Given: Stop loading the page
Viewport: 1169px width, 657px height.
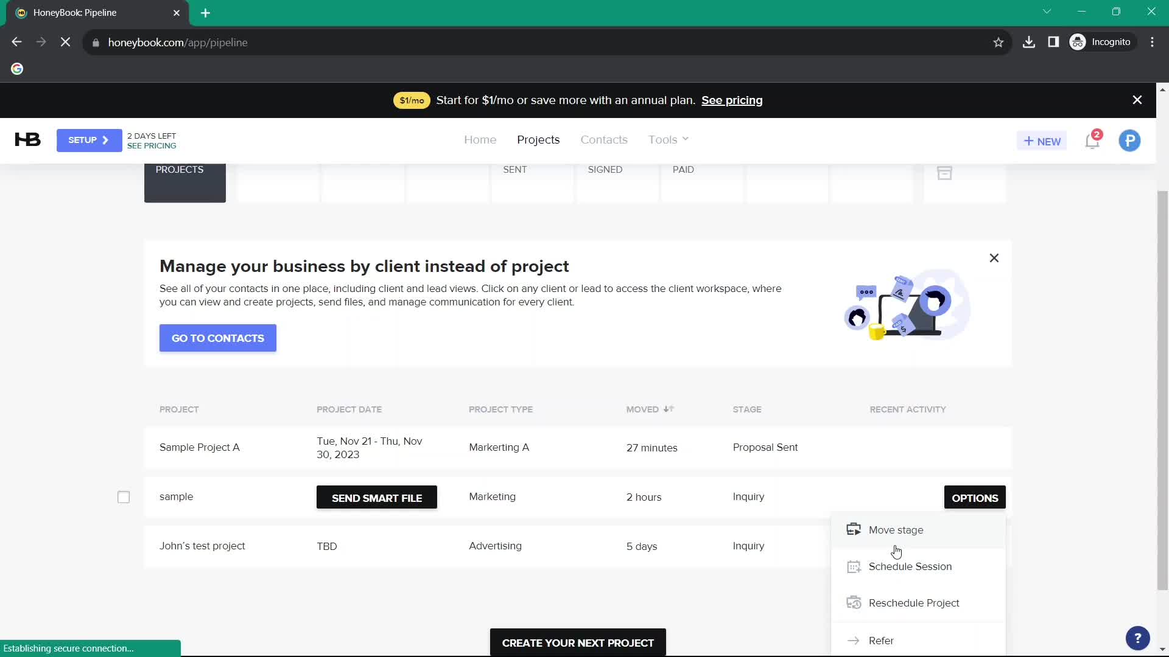Looking at the screenshot, I should 66,43.
